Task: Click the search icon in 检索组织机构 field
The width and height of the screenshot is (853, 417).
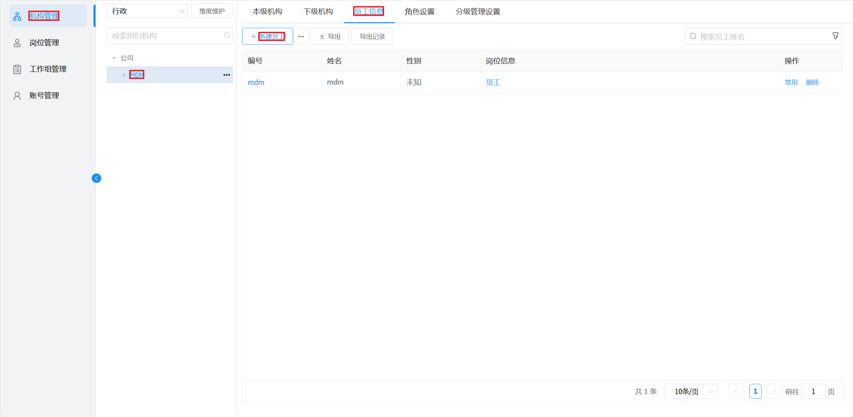Action: pyautogui.click(x=227, y=35)
